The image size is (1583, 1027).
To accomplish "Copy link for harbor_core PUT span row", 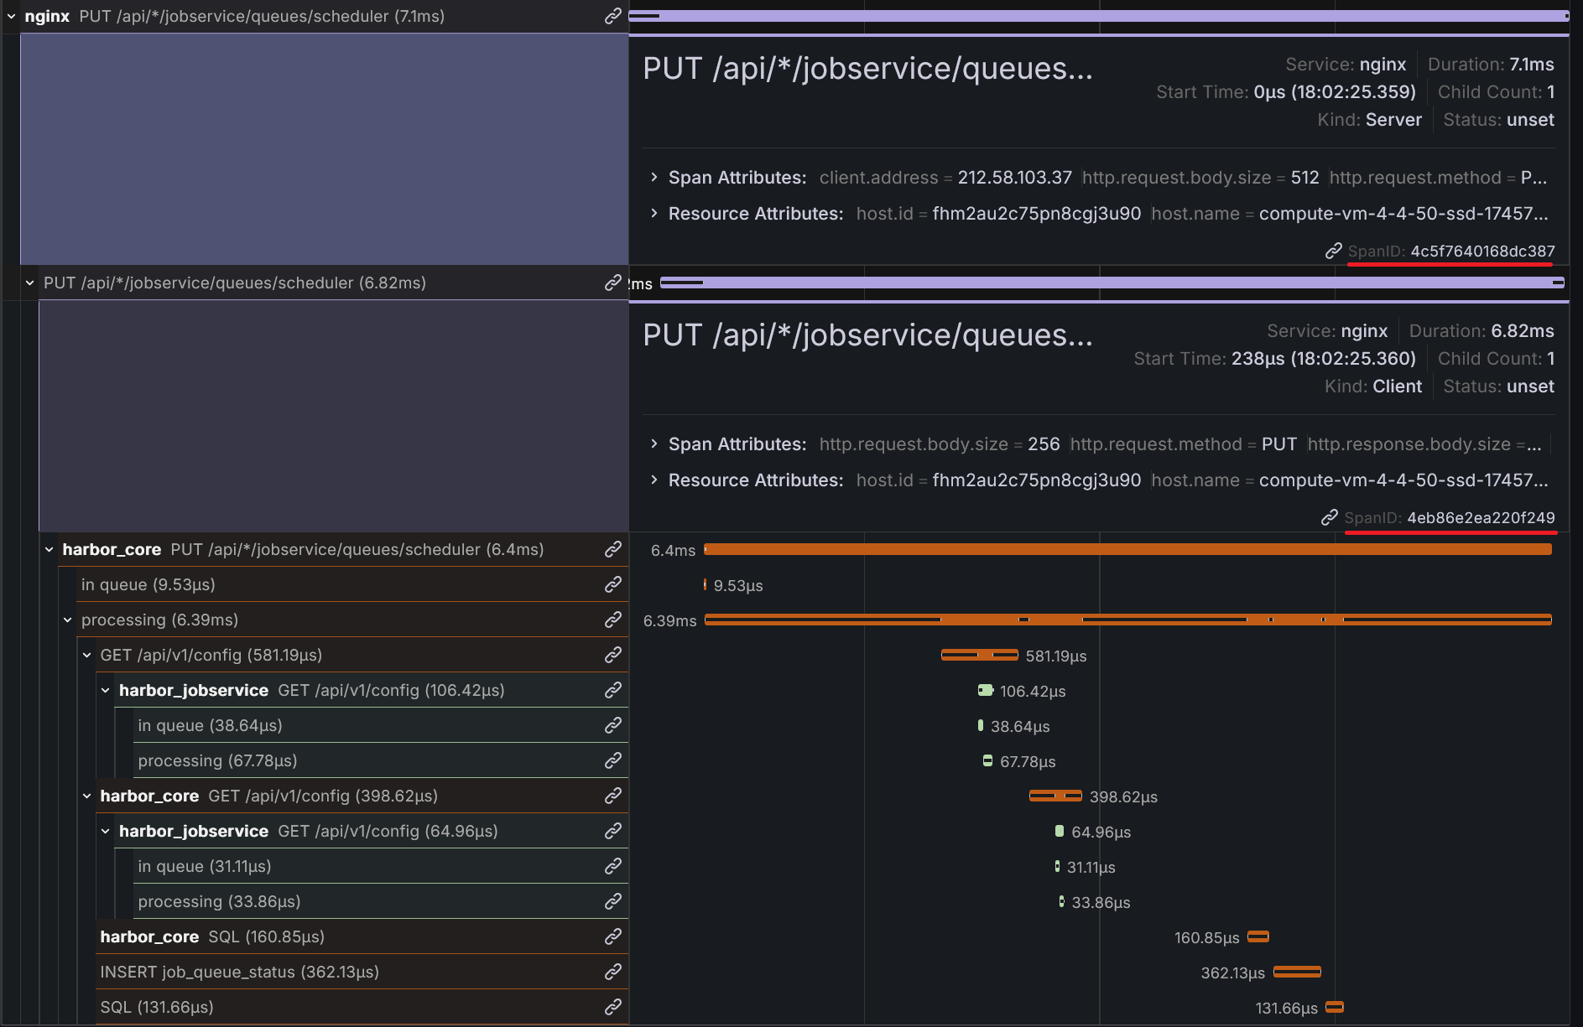I will coord(613,549).
